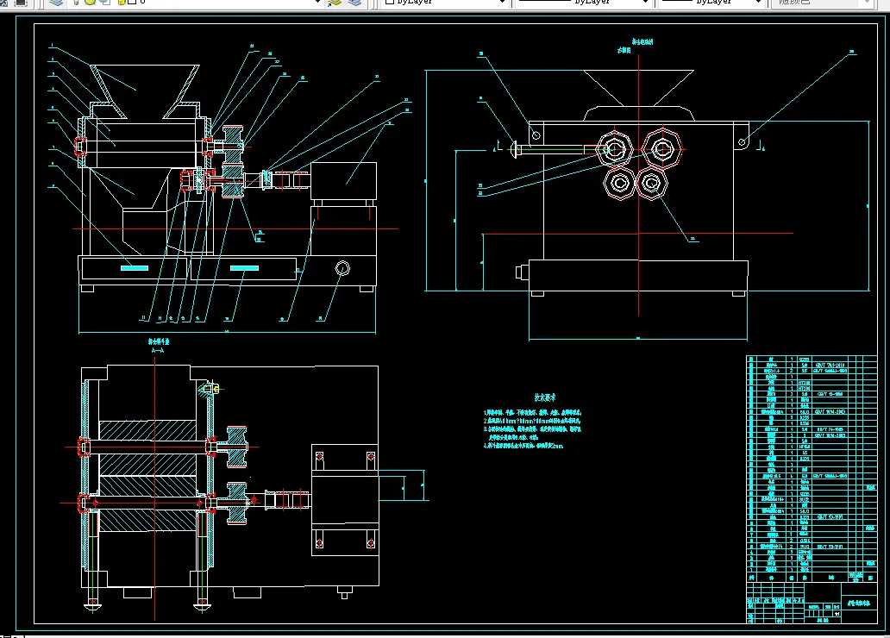
Task: Expand the layer list dropdown showing 0
Action: click(318, 3)
